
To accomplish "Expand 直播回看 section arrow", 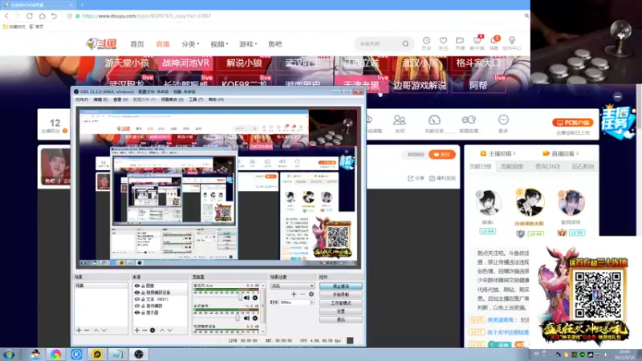I will 577,153.
